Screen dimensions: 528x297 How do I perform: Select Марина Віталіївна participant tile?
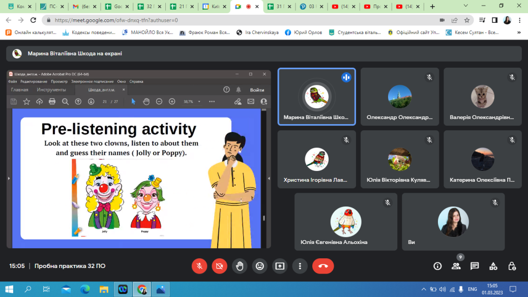[x=316, y=97]
